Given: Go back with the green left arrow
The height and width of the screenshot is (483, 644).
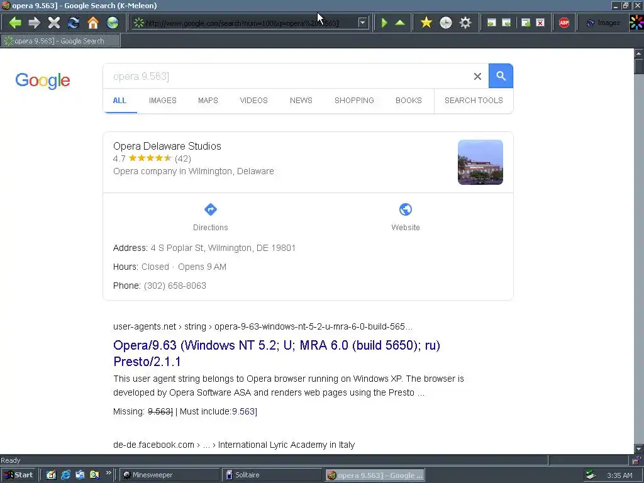Looking at the screenshot, I should tap(15, 23).
